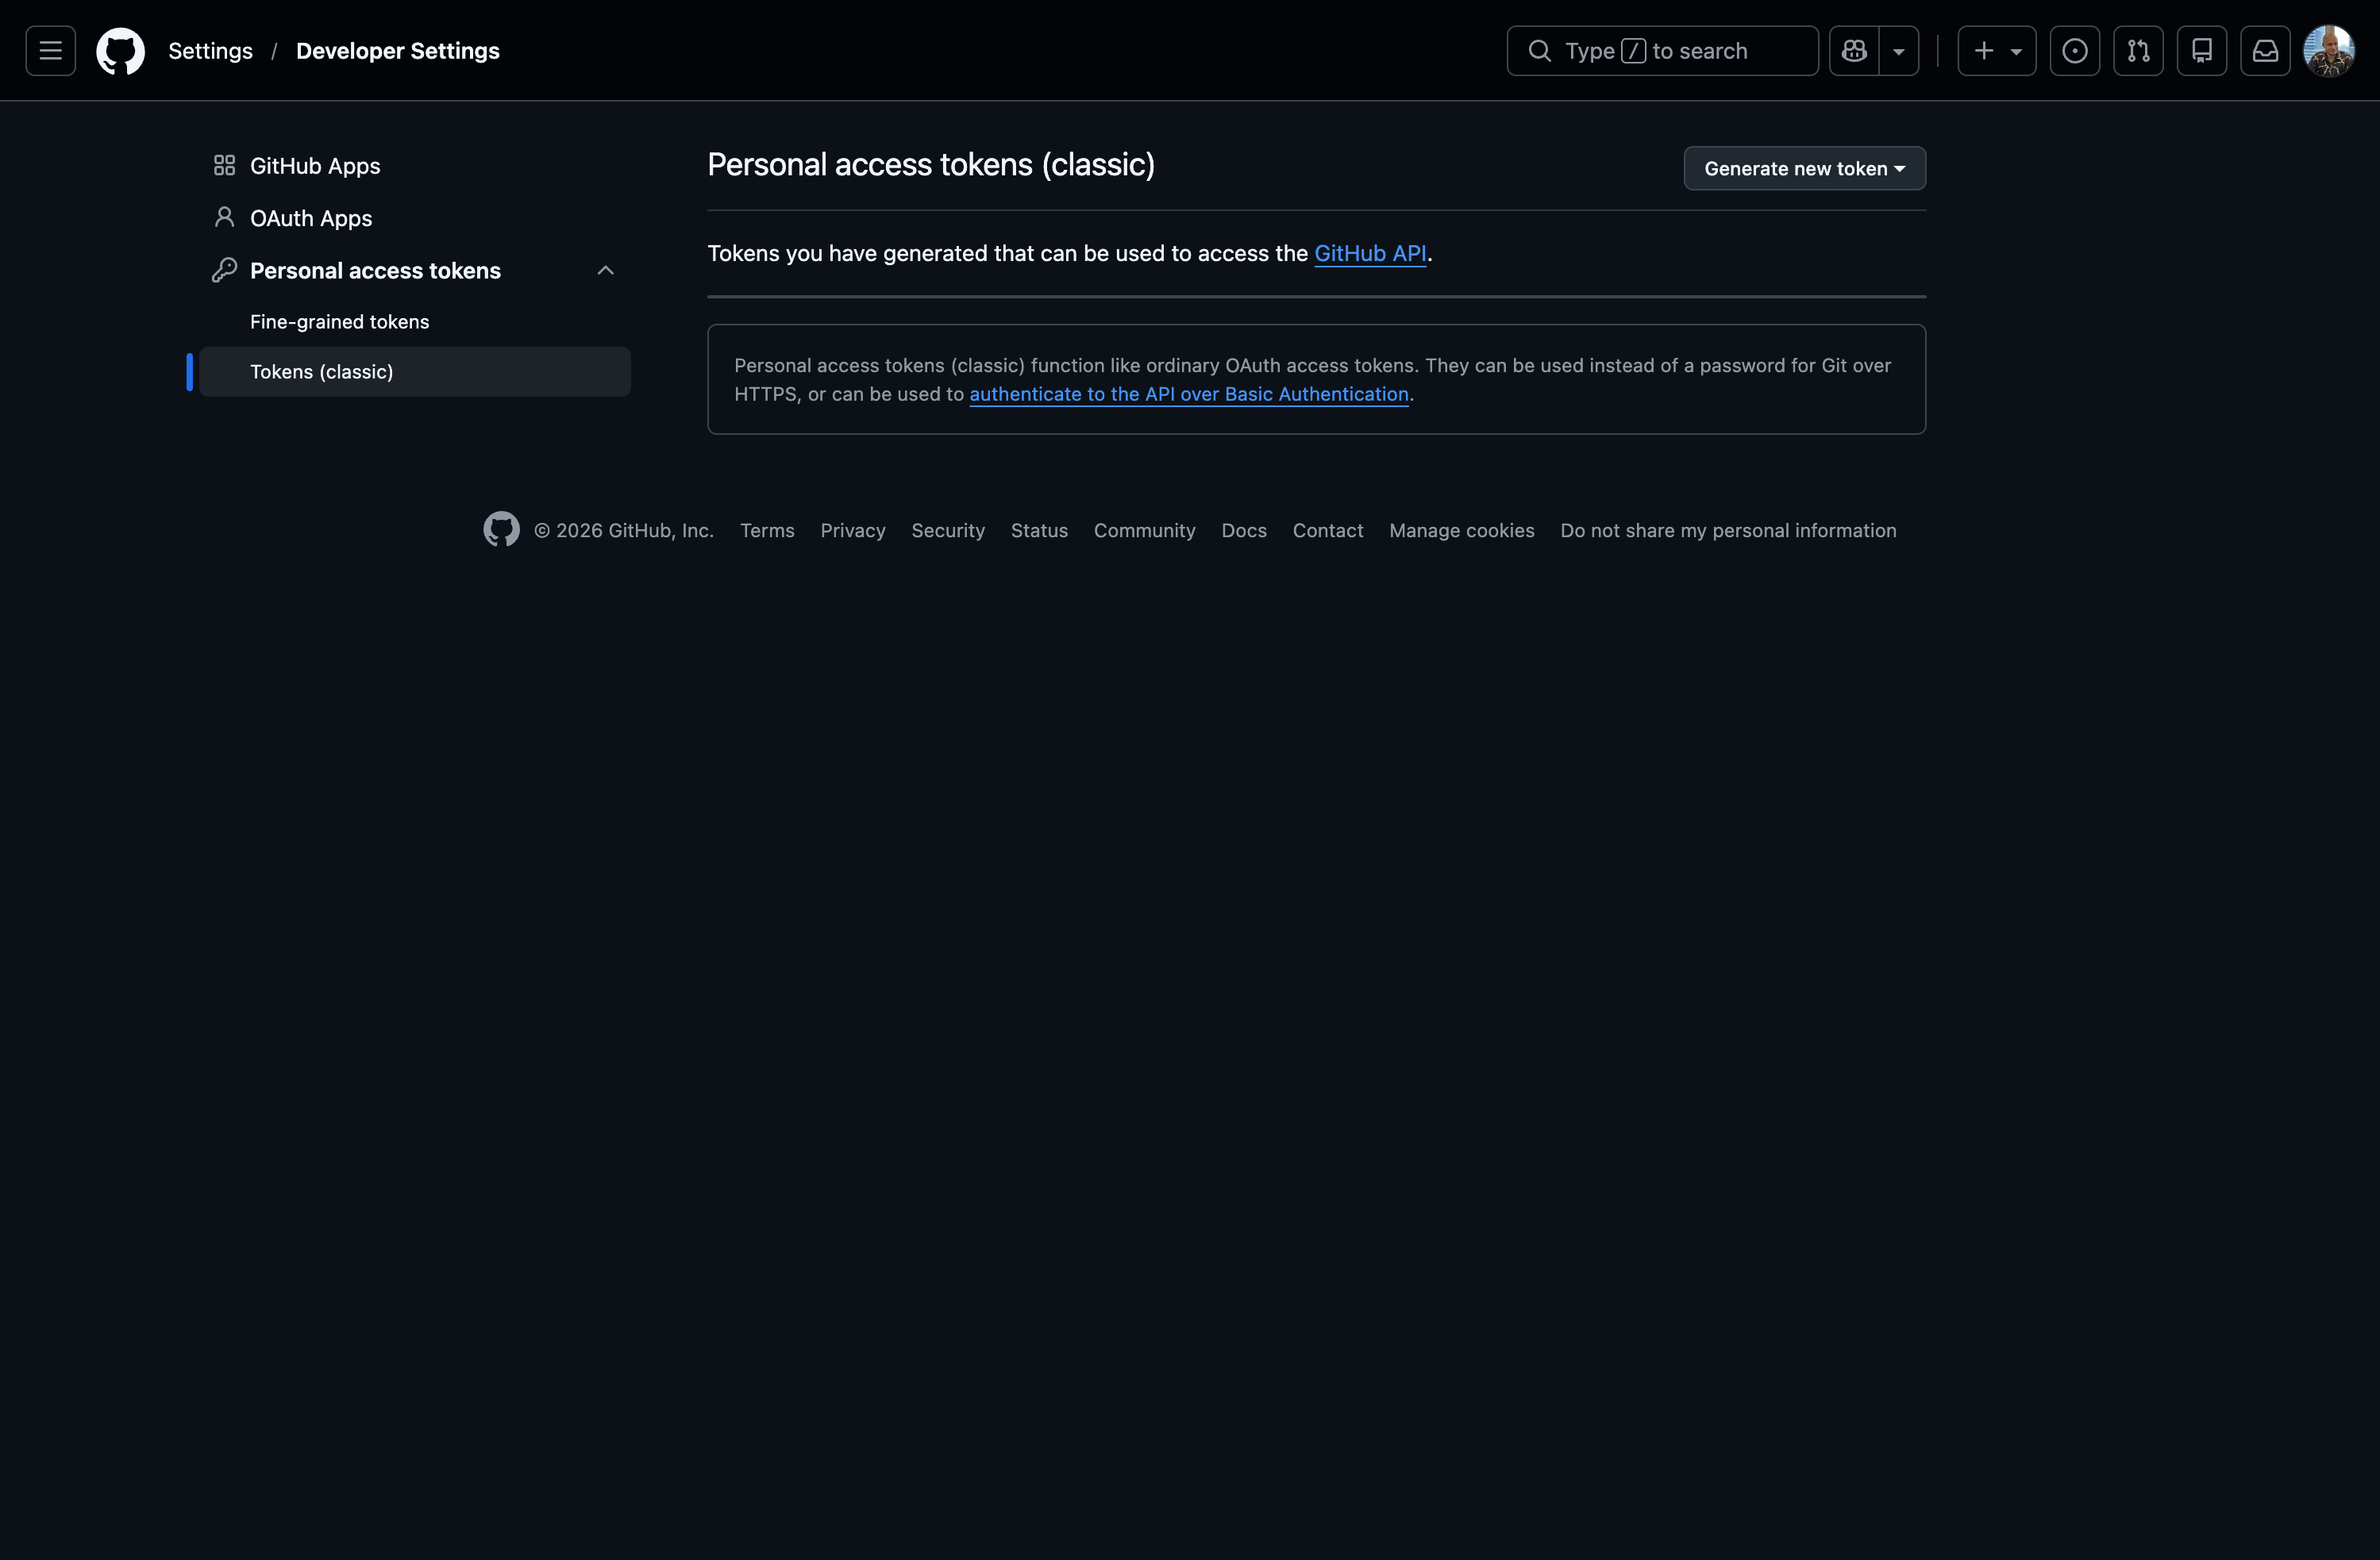Open Security footer link

[x=948, y=531]
